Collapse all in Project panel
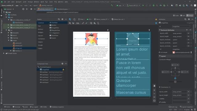Image resolution: width=197 pixels, height=111 pixels. click(27, 9)
